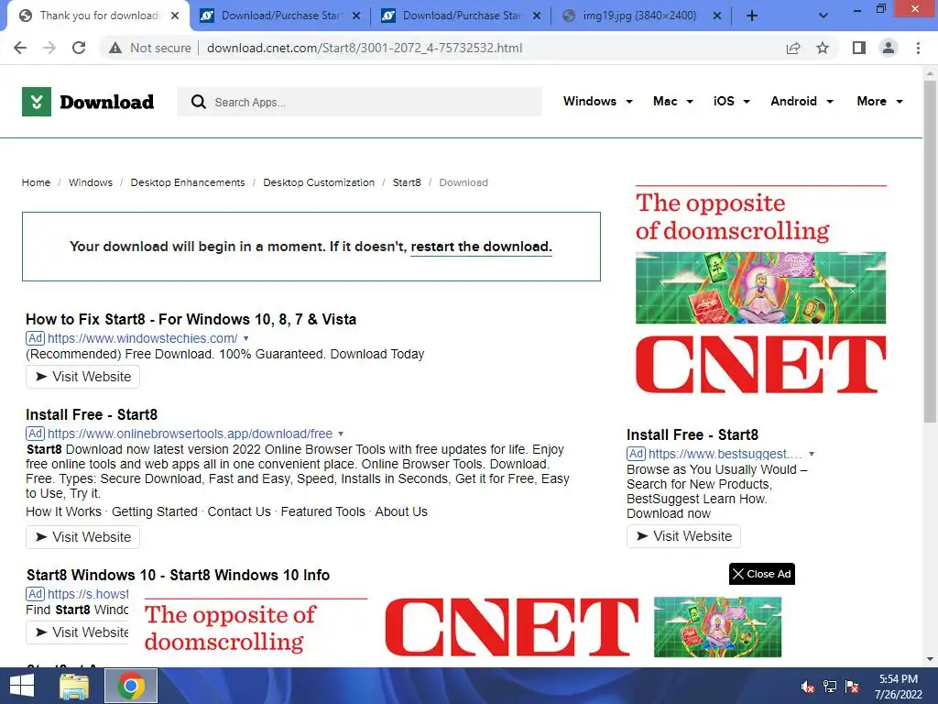Open Desktop Enhancements breadcrumb
Image resolution: width=938 pixels, height=704 pixels.
tap(187, 182)
